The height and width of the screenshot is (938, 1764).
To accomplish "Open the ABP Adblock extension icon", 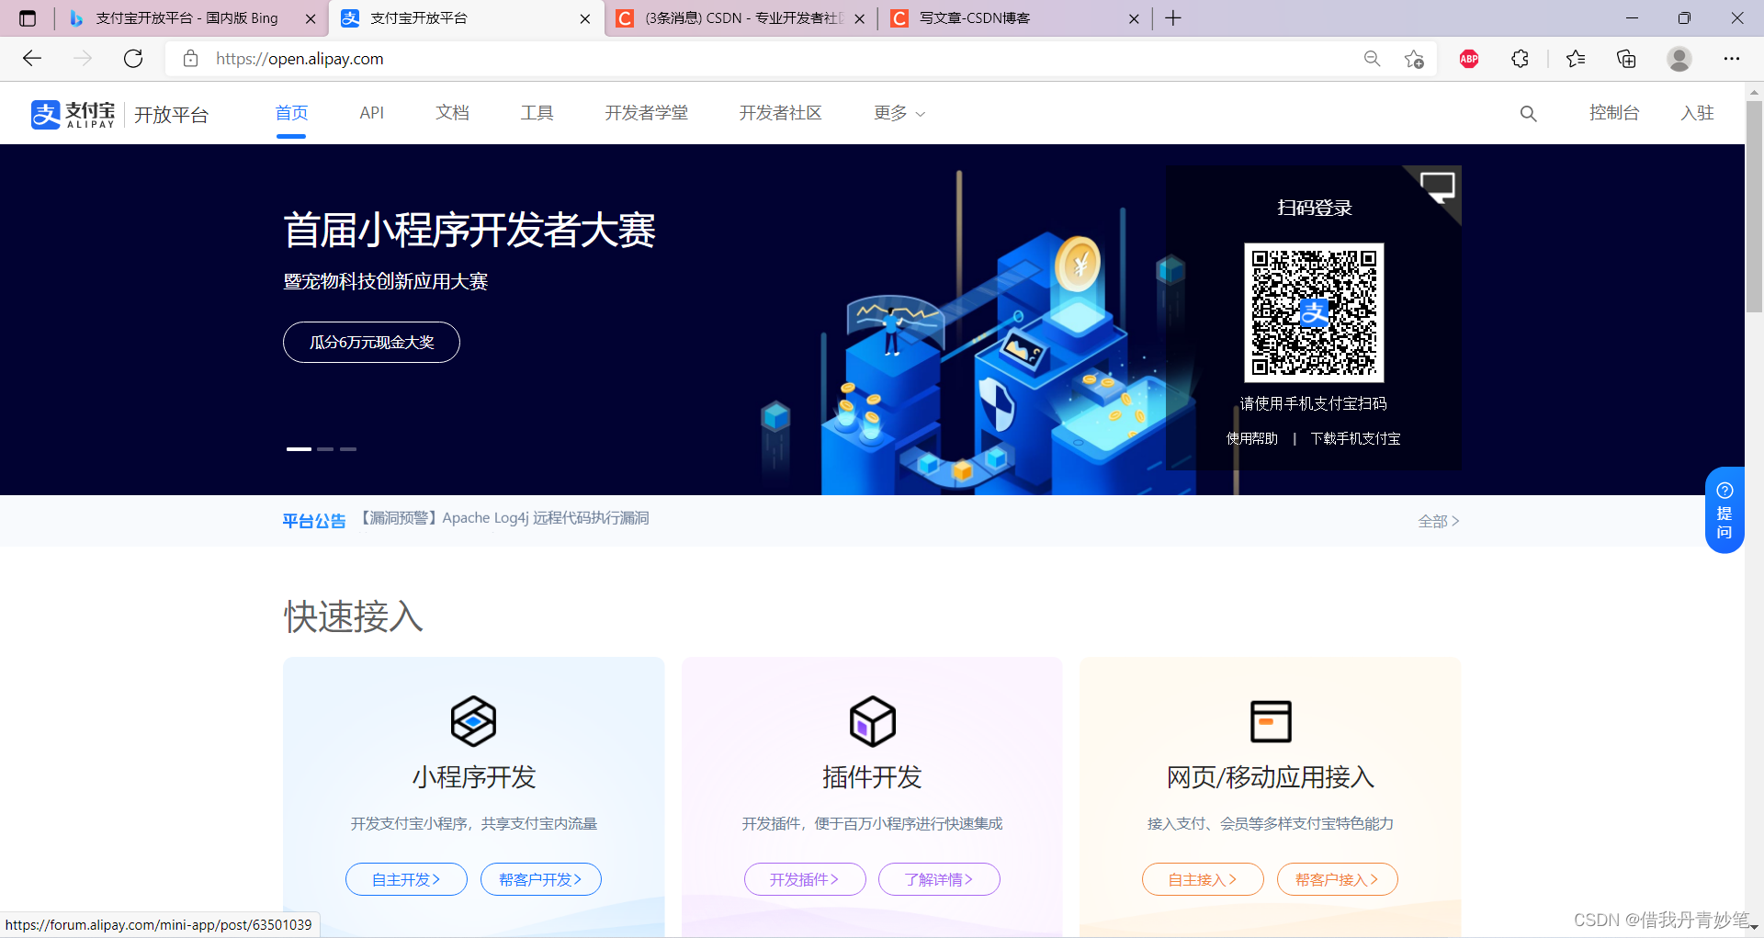I will click(1469, 59).
